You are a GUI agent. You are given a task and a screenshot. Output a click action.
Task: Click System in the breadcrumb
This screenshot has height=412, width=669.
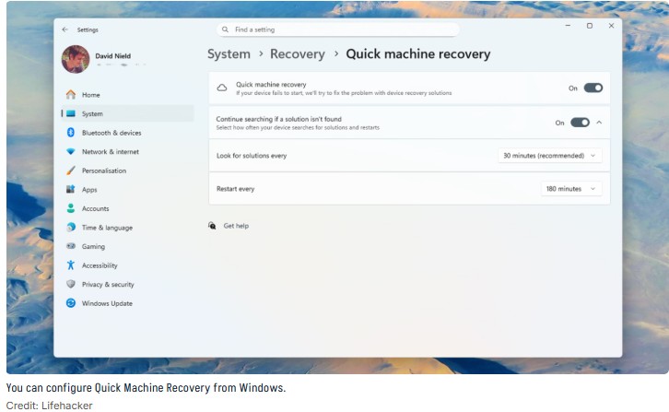[x=229, y=54]
